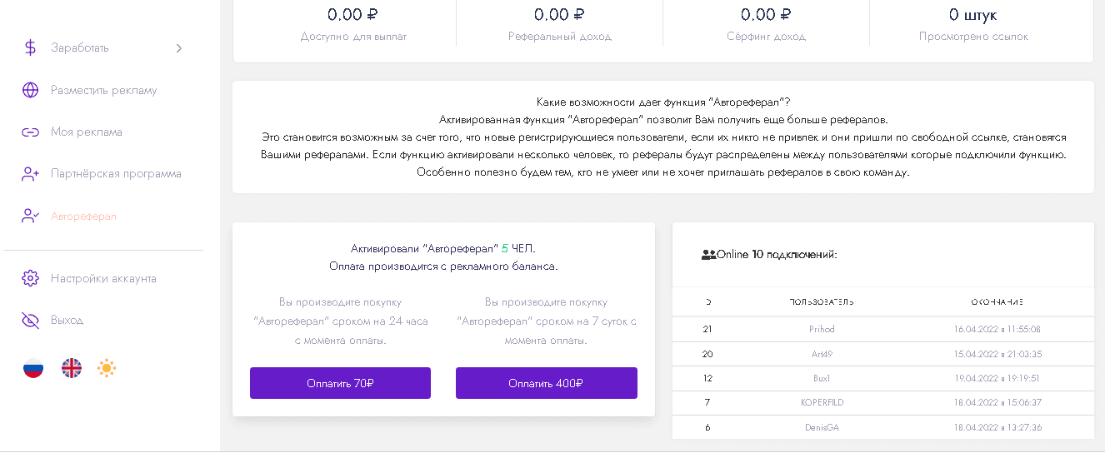Click the crossed-eye icon for Выход
The height and width of the screenshot is (453, 1105).
pos(31,321)
